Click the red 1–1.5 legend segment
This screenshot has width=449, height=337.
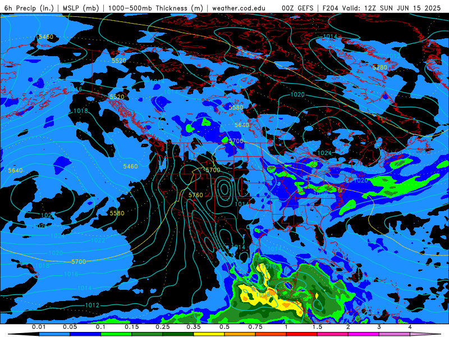pyautogui.click(x=302, y=334)
